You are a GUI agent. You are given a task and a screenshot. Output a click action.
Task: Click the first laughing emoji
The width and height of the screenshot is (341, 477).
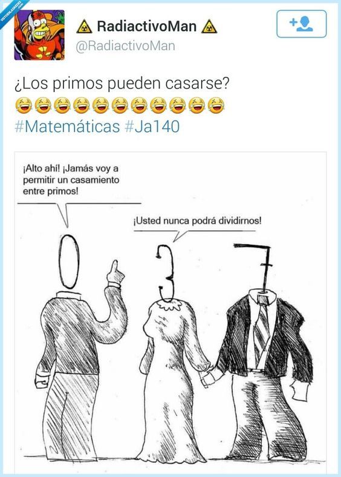(24, 105)
